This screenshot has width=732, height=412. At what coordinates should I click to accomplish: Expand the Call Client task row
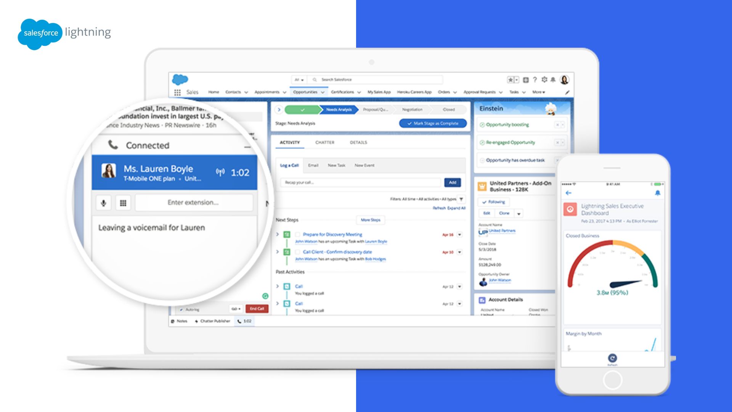[x=278, y=252]
